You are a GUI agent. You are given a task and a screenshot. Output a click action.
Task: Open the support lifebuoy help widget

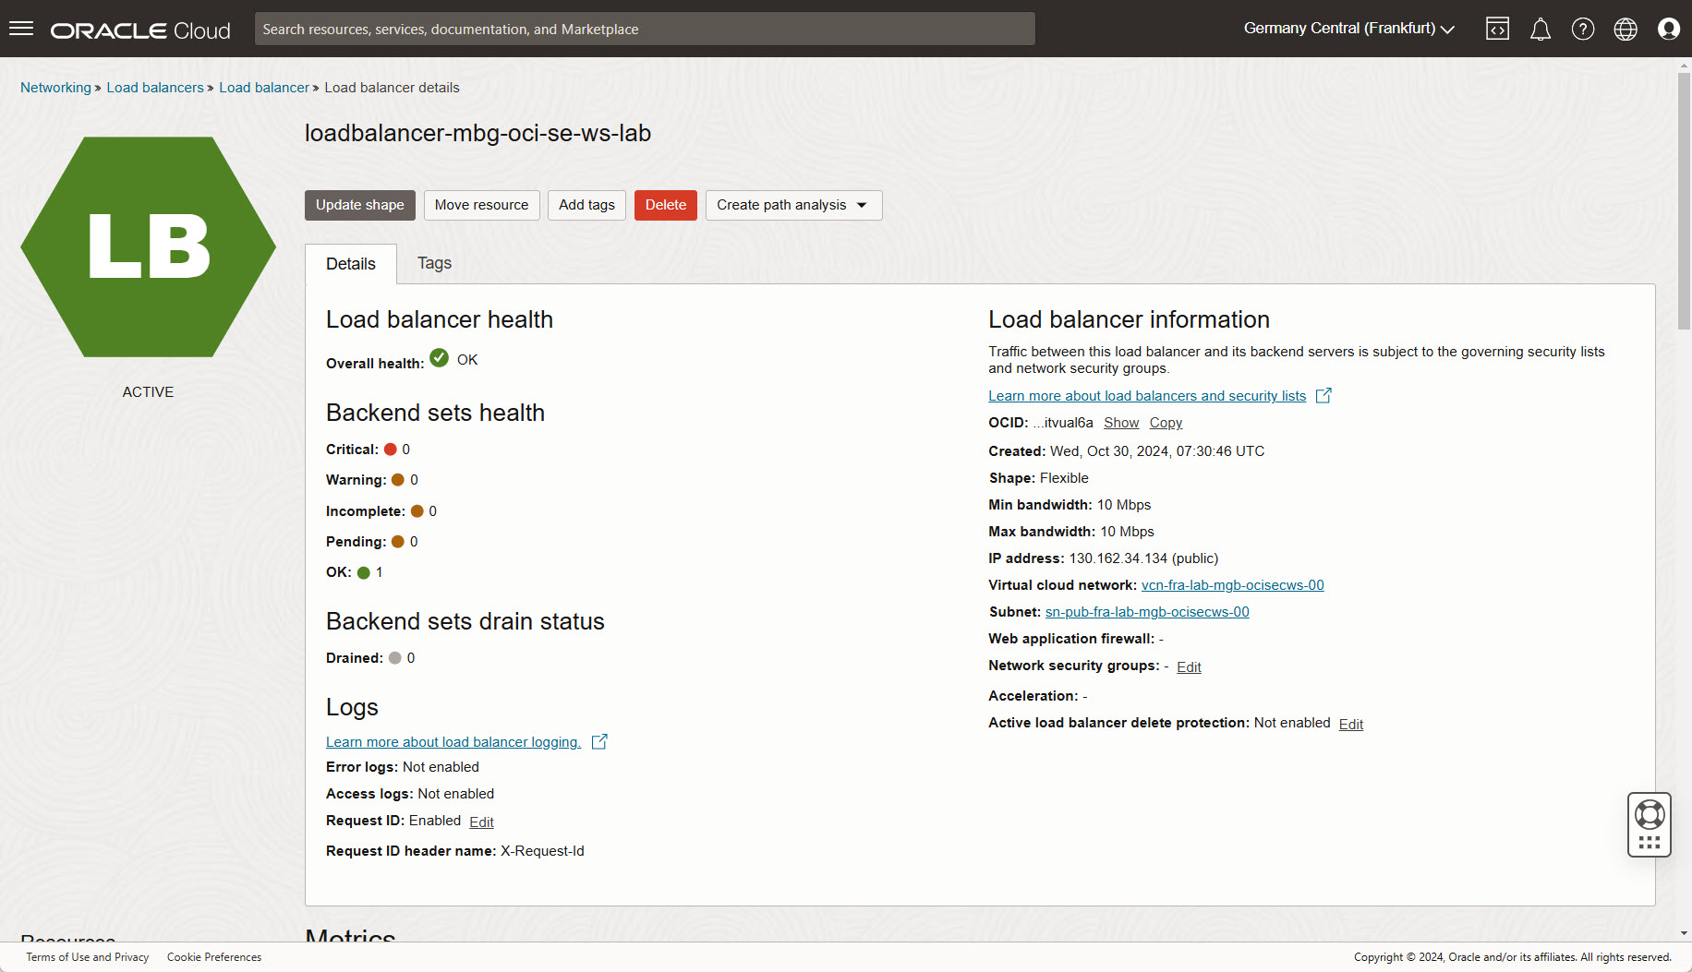click(1650, 814)
